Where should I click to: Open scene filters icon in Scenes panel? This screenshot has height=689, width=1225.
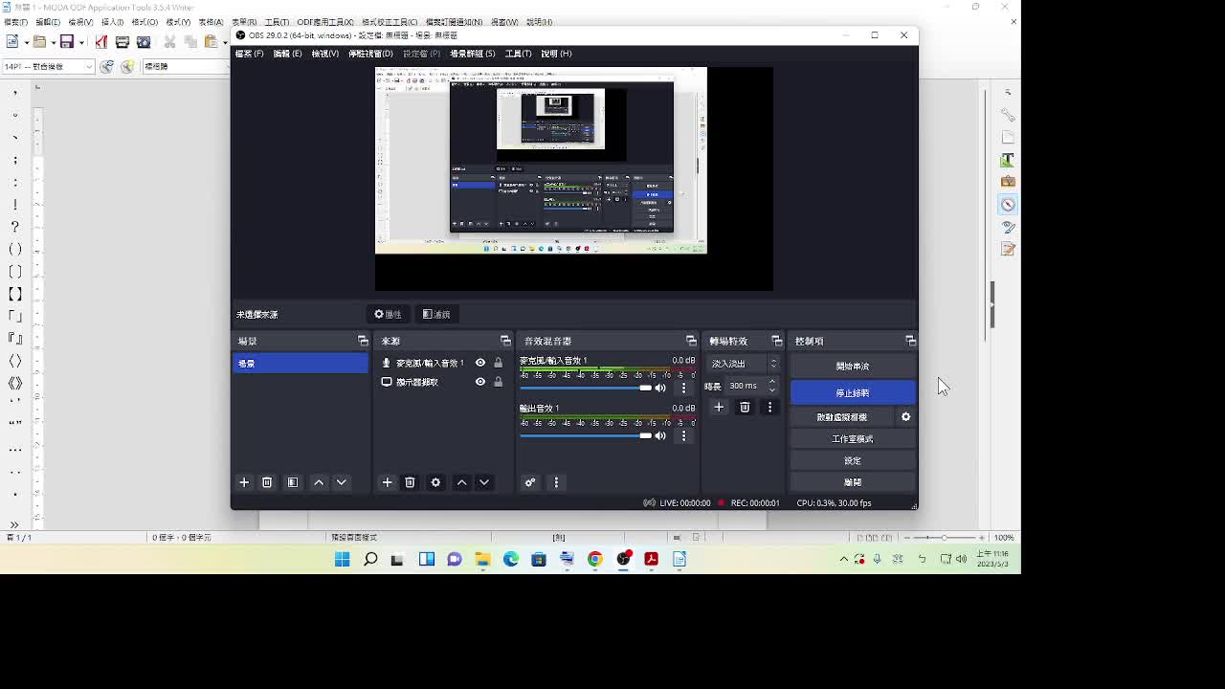[293, 482]
